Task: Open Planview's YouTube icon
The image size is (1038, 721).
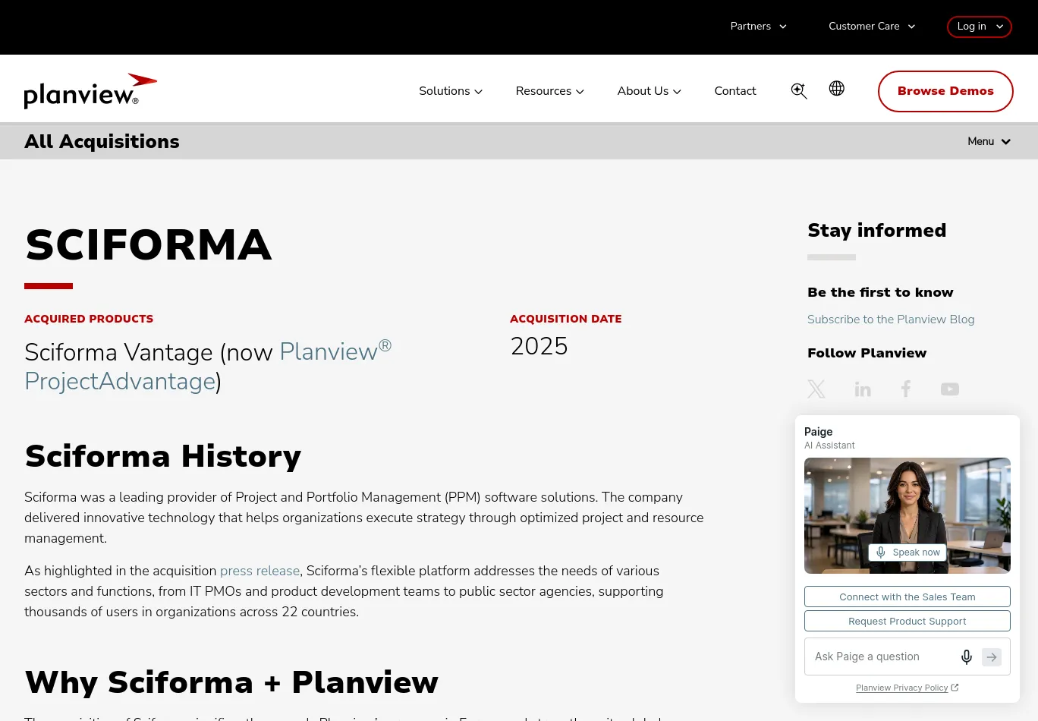Action: coord(950,389)
